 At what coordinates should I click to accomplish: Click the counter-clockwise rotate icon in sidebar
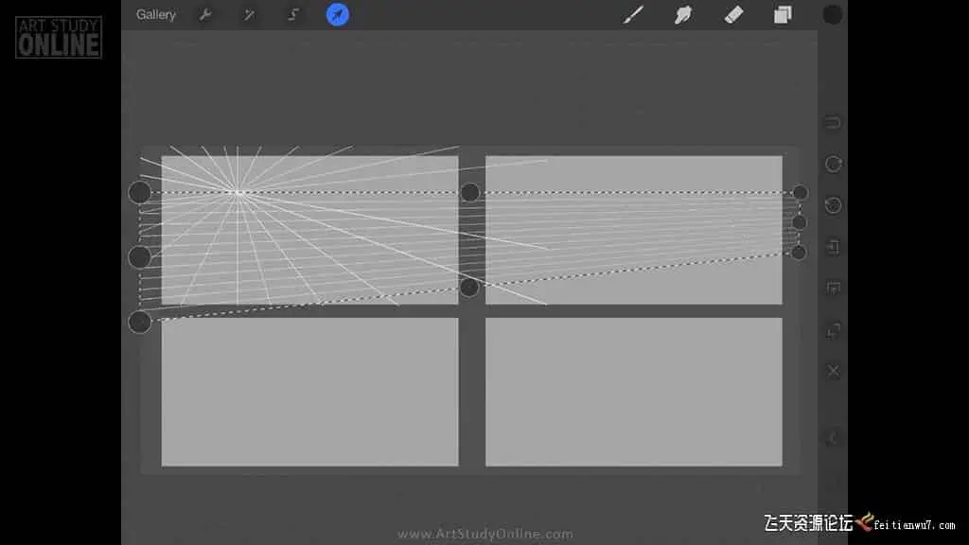tap(833, 205)
